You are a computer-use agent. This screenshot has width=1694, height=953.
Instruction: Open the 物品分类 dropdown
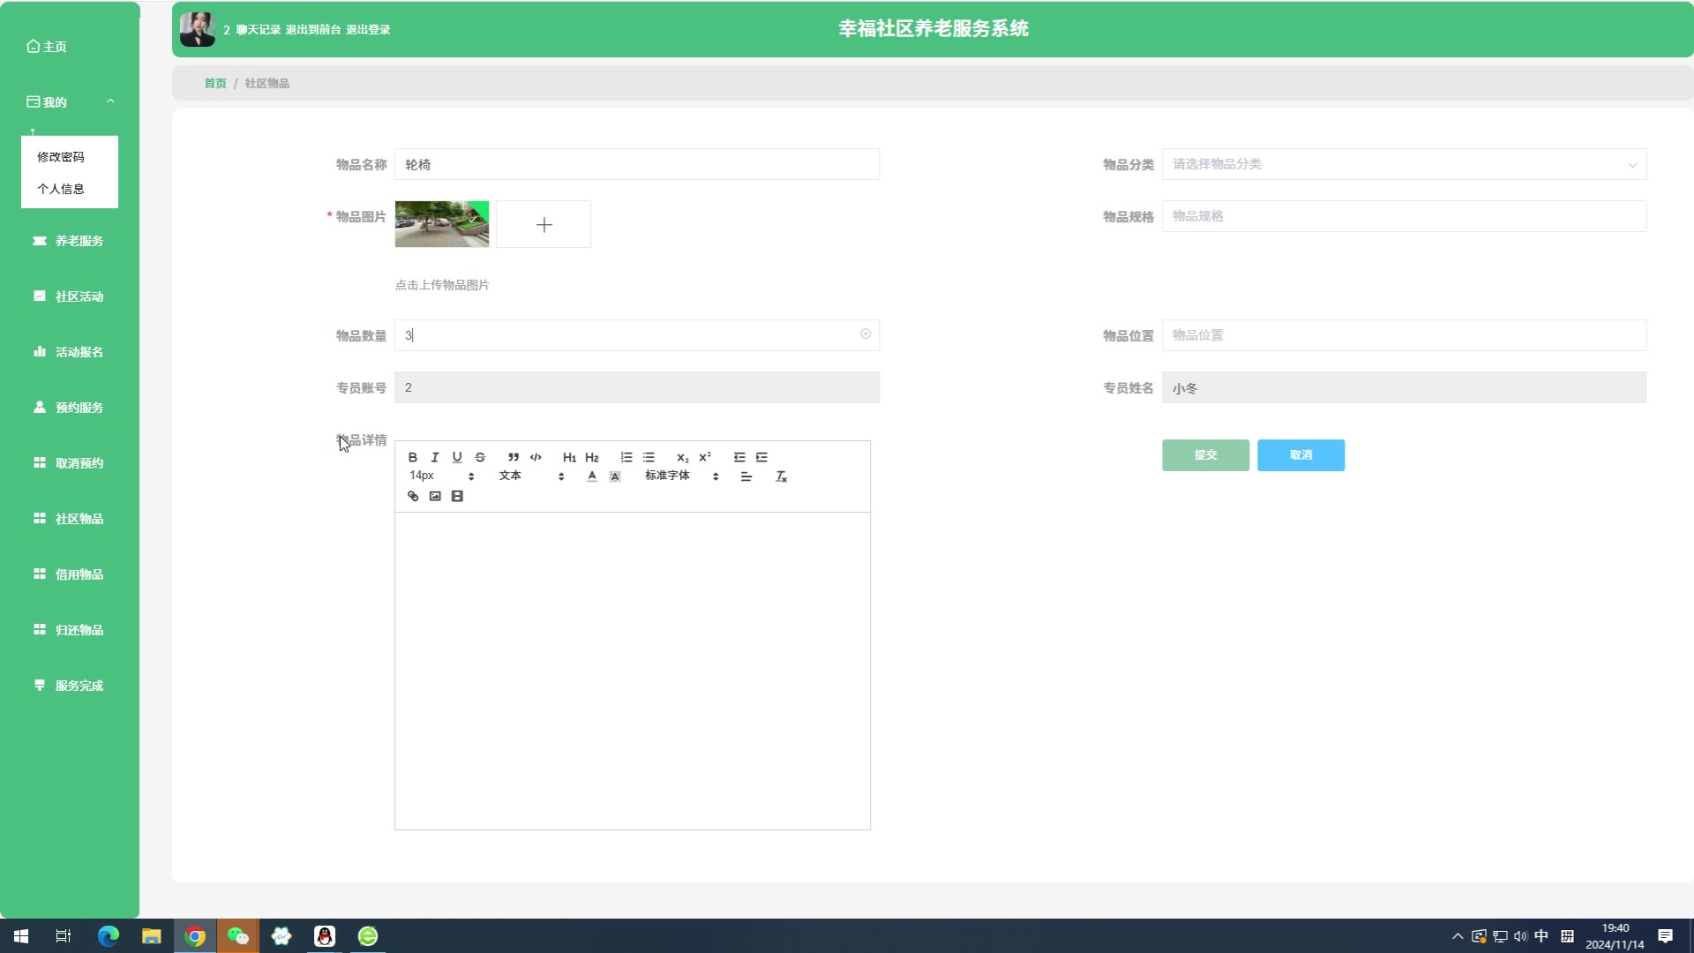(x=1403, y=164)
